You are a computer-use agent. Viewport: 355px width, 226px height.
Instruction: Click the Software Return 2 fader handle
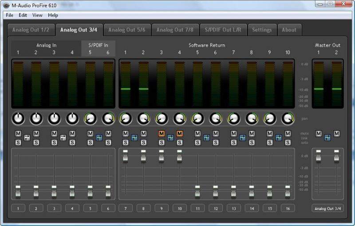(143, 156)
